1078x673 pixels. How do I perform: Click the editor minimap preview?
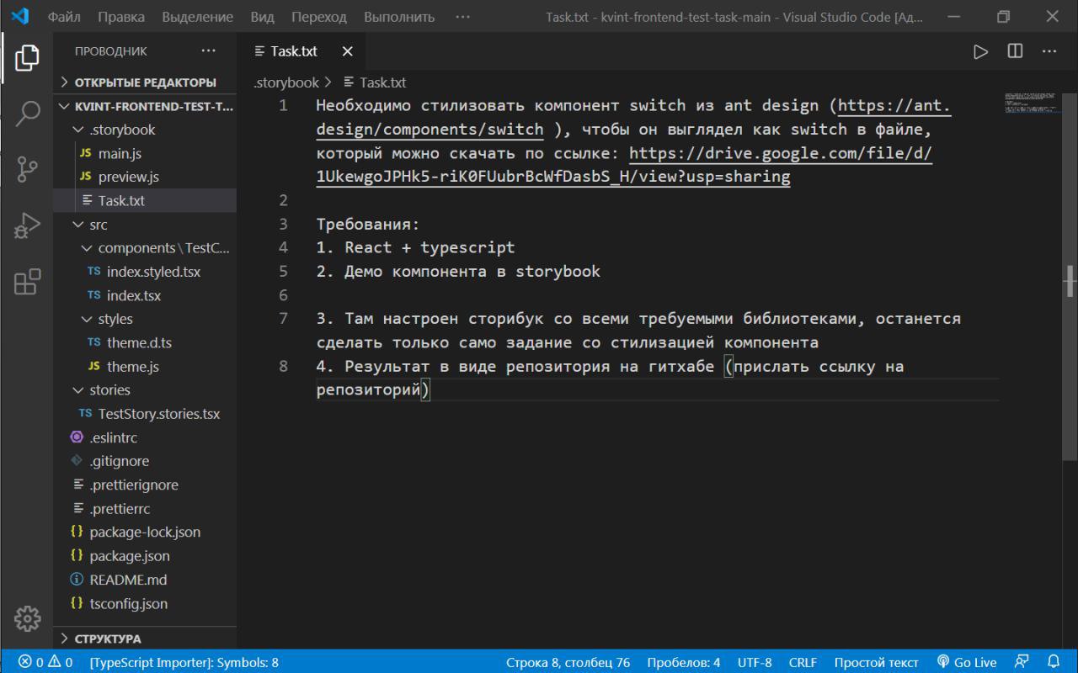(1033, 104)
